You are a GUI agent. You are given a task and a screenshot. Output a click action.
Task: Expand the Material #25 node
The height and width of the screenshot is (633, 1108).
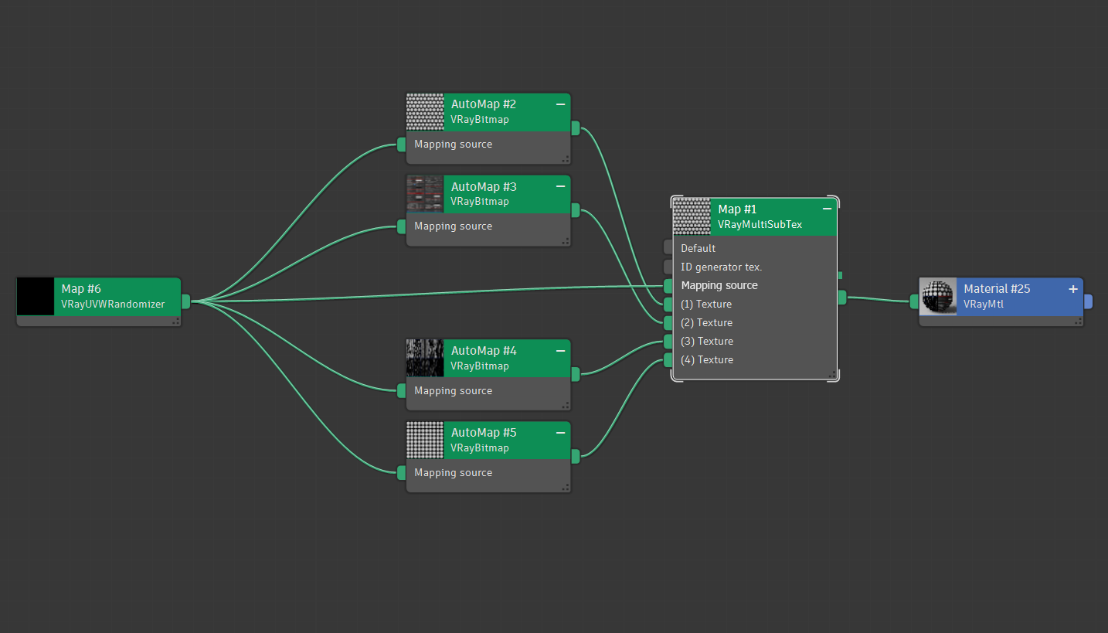click(x=1073, y=289)
